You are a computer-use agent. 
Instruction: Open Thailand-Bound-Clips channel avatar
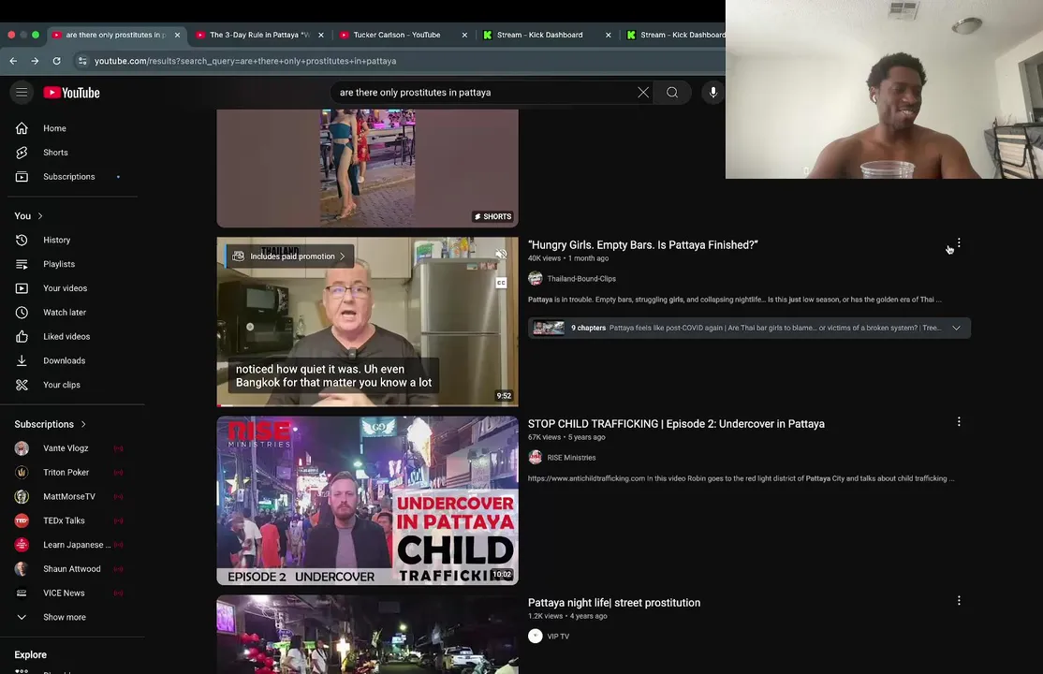click(536, 279)
